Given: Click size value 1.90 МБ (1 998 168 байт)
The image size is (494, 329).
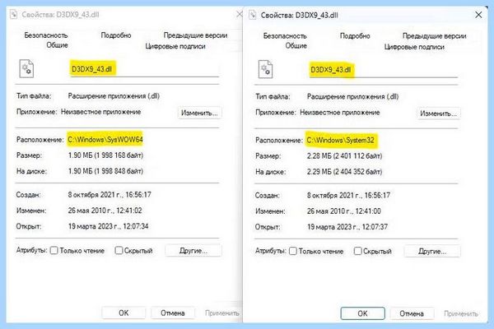Looking at the screenshot, I should coord(105,155).
